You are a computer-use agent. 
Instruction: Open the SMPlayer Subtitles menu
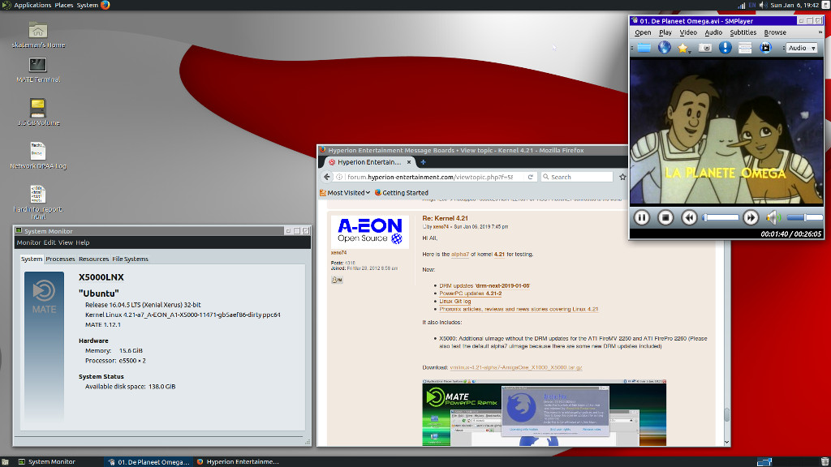tap(743, 32)
